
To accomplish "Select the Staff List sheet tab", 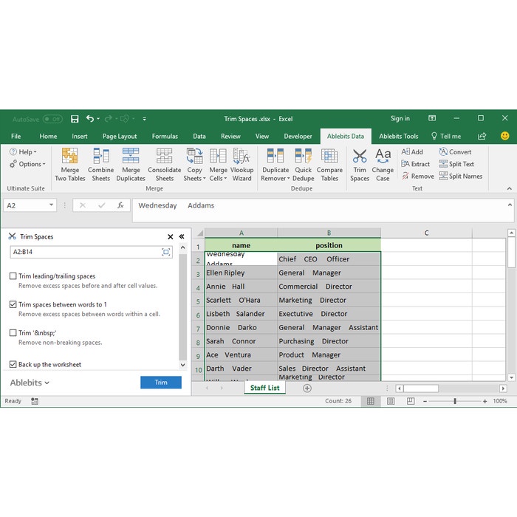I will (264, 388).
